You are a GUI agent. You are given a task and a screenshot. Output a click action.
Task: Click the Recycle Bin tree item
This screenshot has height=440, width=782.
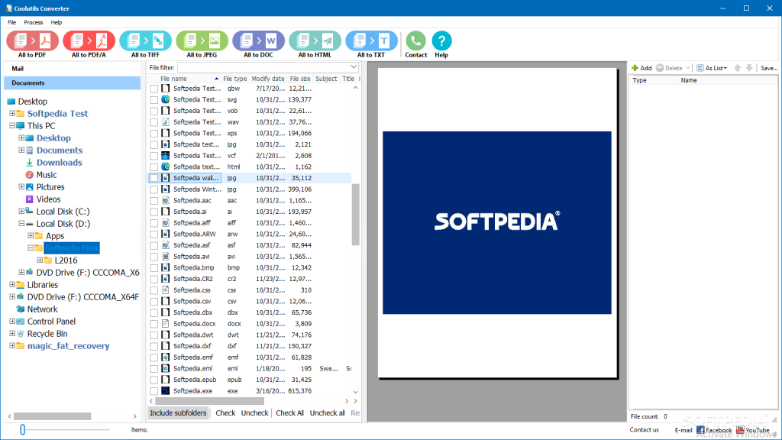coord(47,334)
